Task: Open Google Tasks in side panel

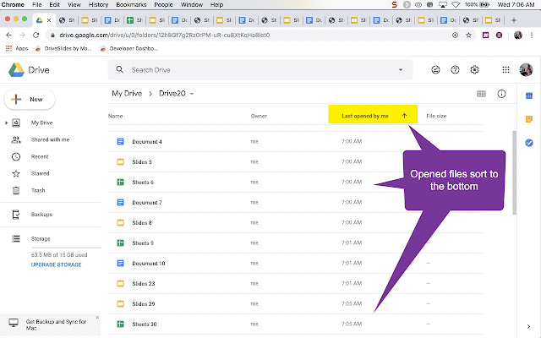Action: [528, 142]
